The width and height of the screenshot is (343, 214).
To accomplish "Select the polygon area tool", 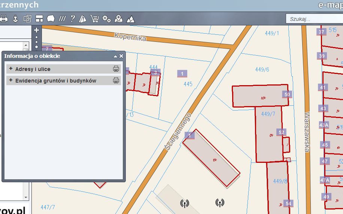I will click(x=51, y=18).
